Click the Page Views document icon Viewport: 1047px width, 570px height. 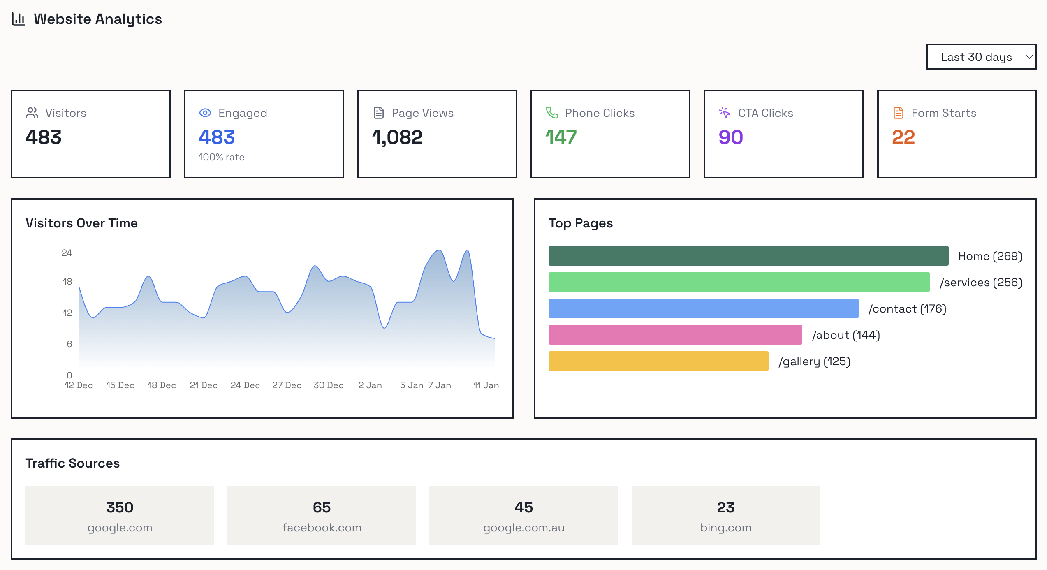pos(378,112)
